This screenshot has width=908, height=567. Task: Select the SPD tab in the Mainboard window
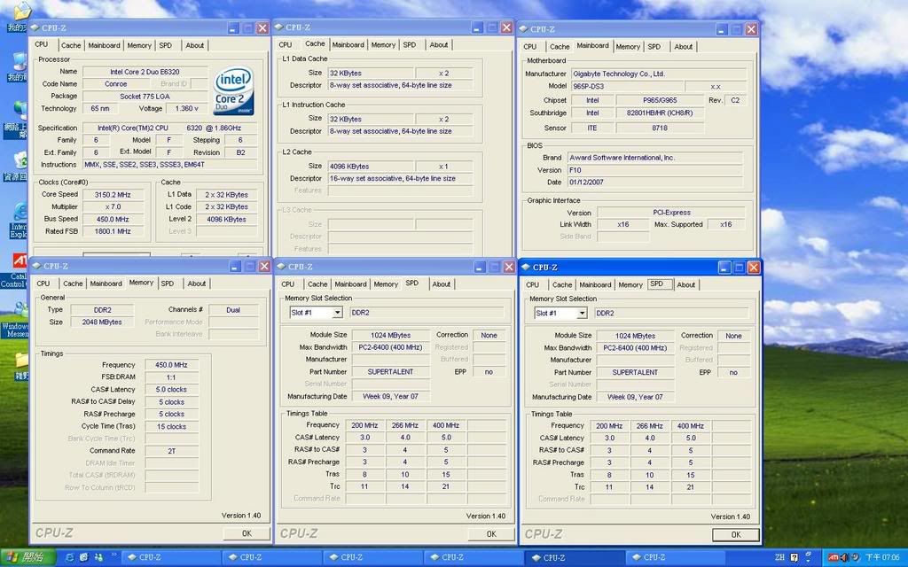(x=654, y=46)
